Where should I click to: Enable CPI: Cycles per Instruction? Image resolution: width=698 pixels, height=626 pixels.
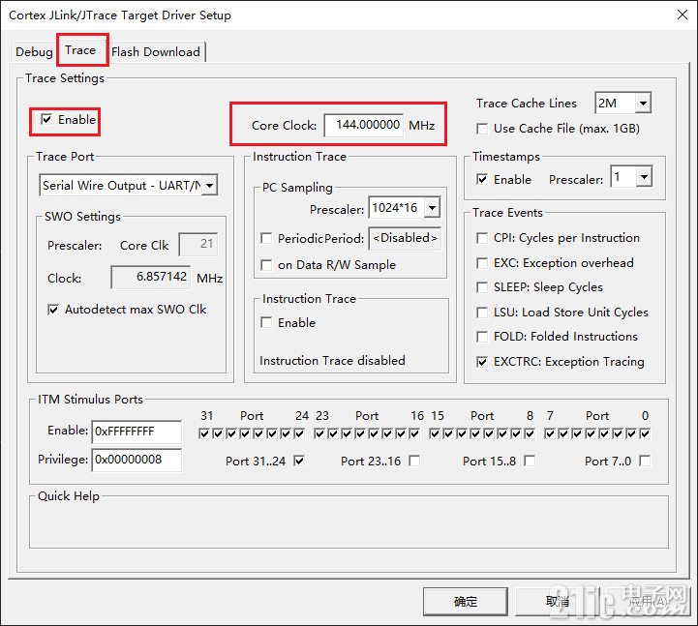coord(482,238)
